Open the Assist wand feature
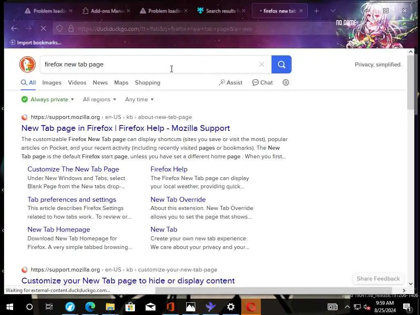 pos(231,82)
